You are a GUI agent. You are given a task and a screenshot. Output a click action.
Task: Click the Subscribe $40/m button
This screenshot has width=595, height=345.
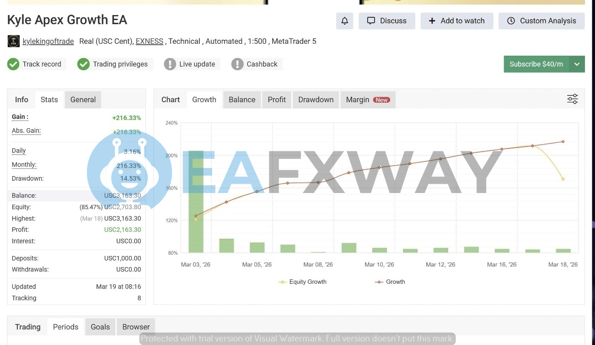[536, 64]
